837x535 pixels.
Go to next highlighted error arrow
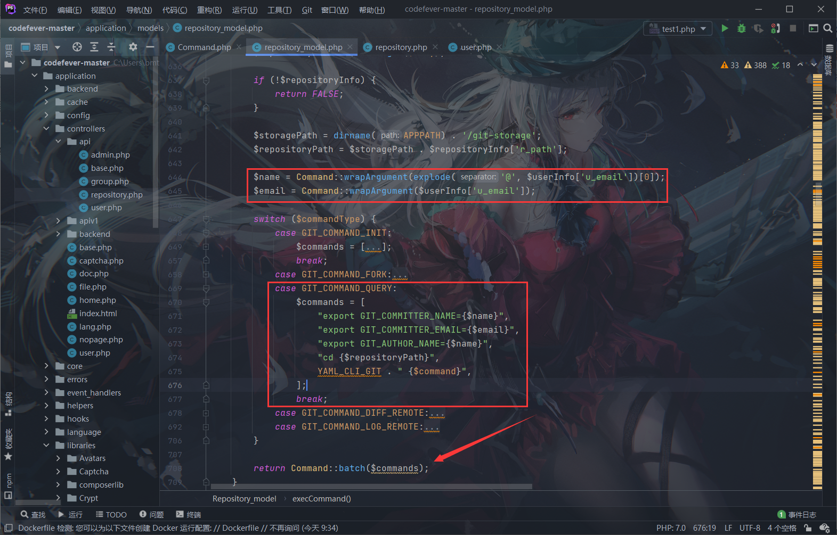tap(814, 65)
